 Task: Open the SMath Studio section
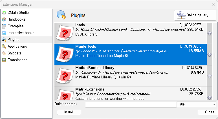pos(18,12)
